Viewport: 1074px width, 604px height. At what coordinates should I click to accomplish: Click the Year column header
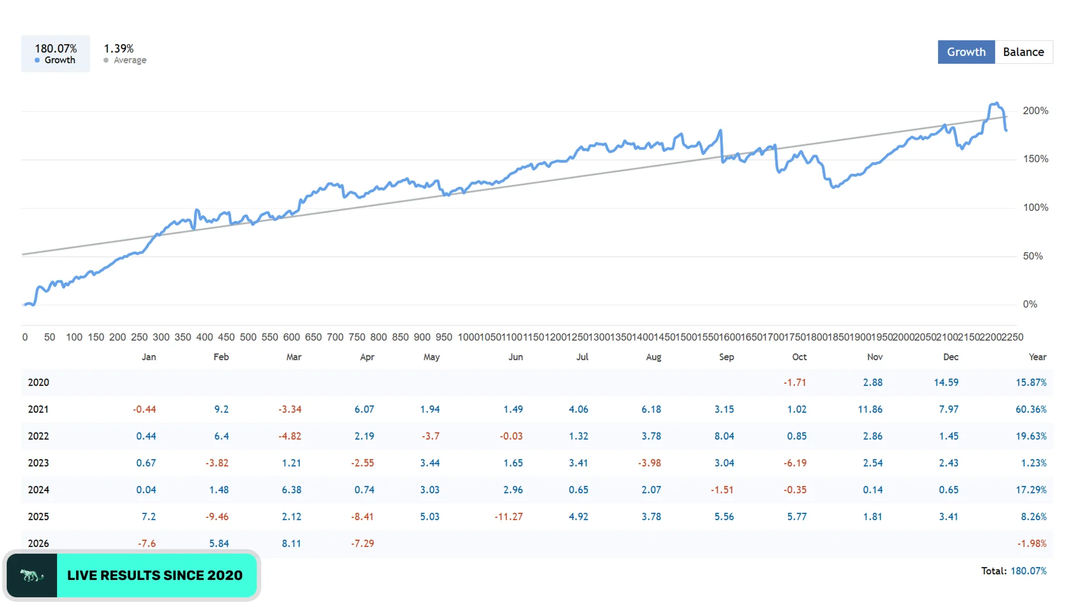tap(1037, 357)
